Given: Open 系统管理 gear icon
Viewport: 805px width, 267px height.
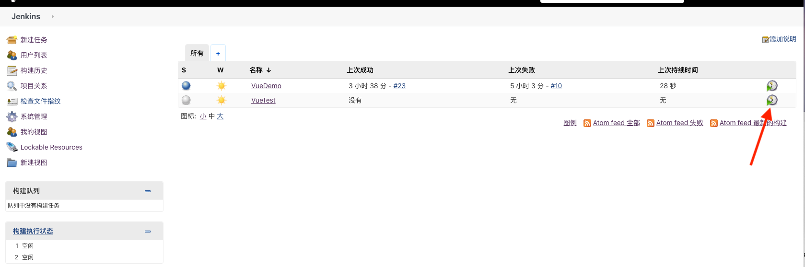Looking at the screenshot, I should click(12, 116).
